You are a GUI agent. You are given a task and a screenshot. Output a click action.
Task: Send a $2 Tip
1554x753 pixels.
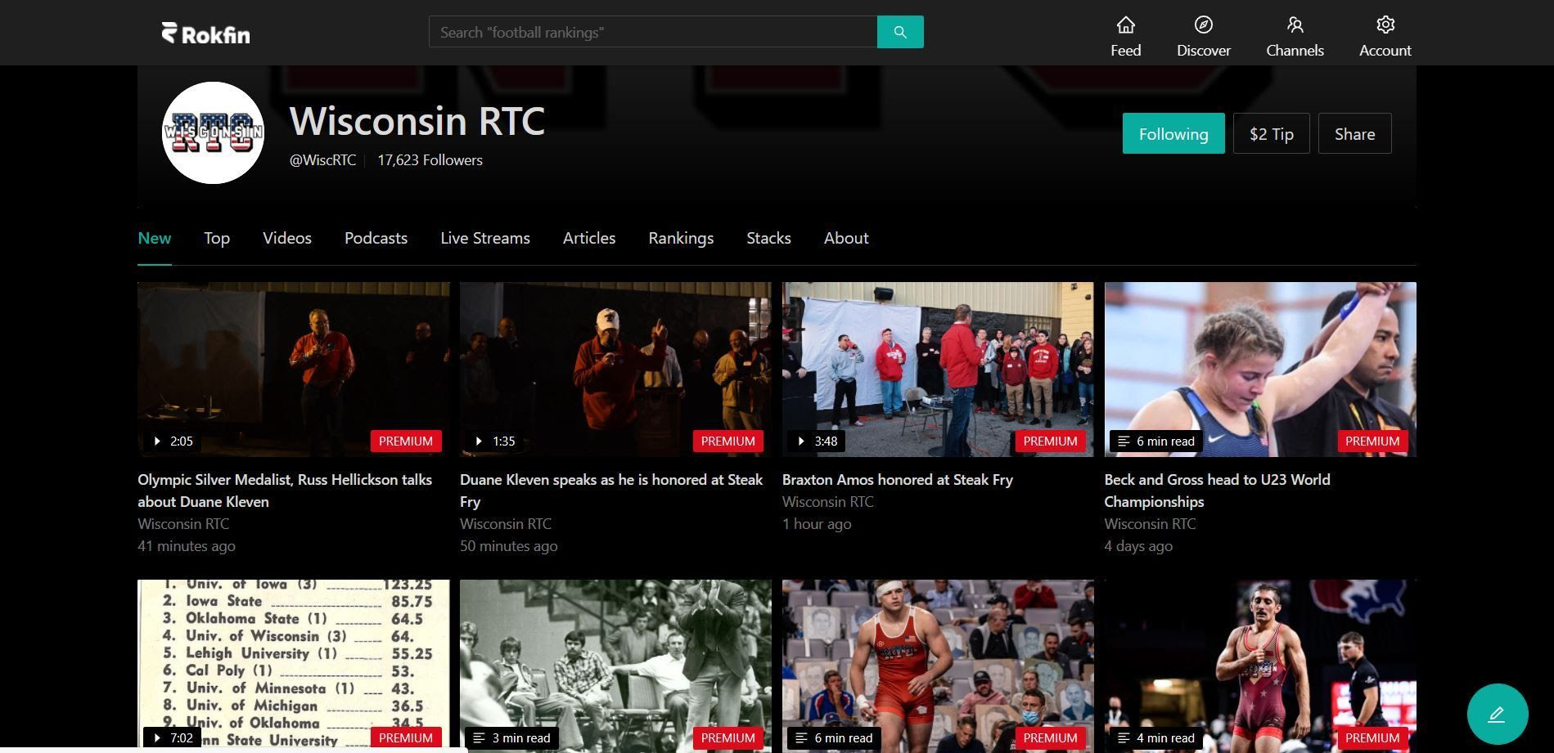pyautogui.click(x=1271, y=133)
